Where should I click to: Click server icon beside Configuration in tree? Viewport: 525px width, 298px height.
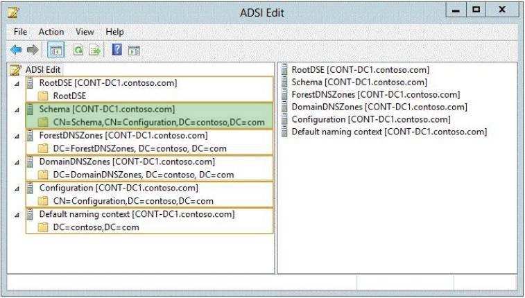click(30, 188)
